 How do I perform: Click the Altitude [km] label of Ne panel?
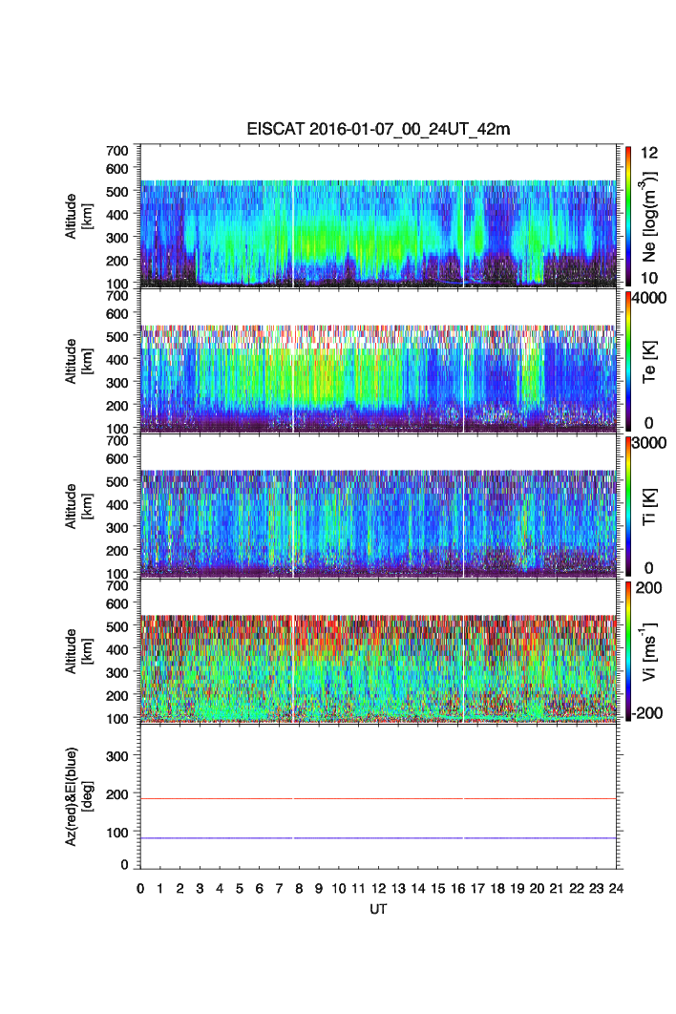click(79, 216)
